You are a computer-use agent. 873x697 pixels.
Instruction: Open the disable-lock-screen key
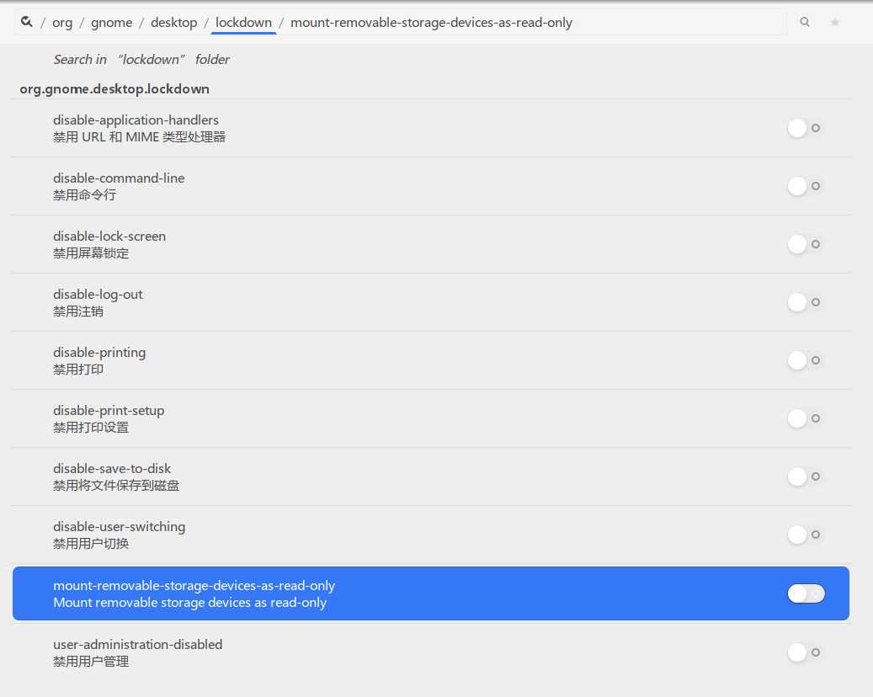(x=431, y=244)
